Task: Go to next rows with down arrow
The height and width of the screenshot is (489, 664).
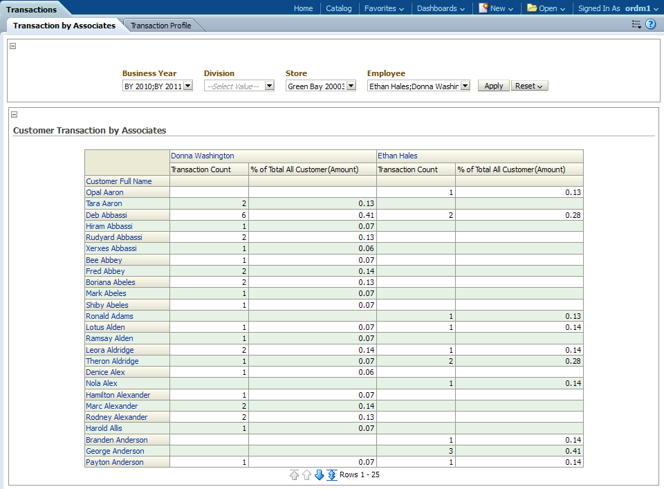Action: click(319, 475)
